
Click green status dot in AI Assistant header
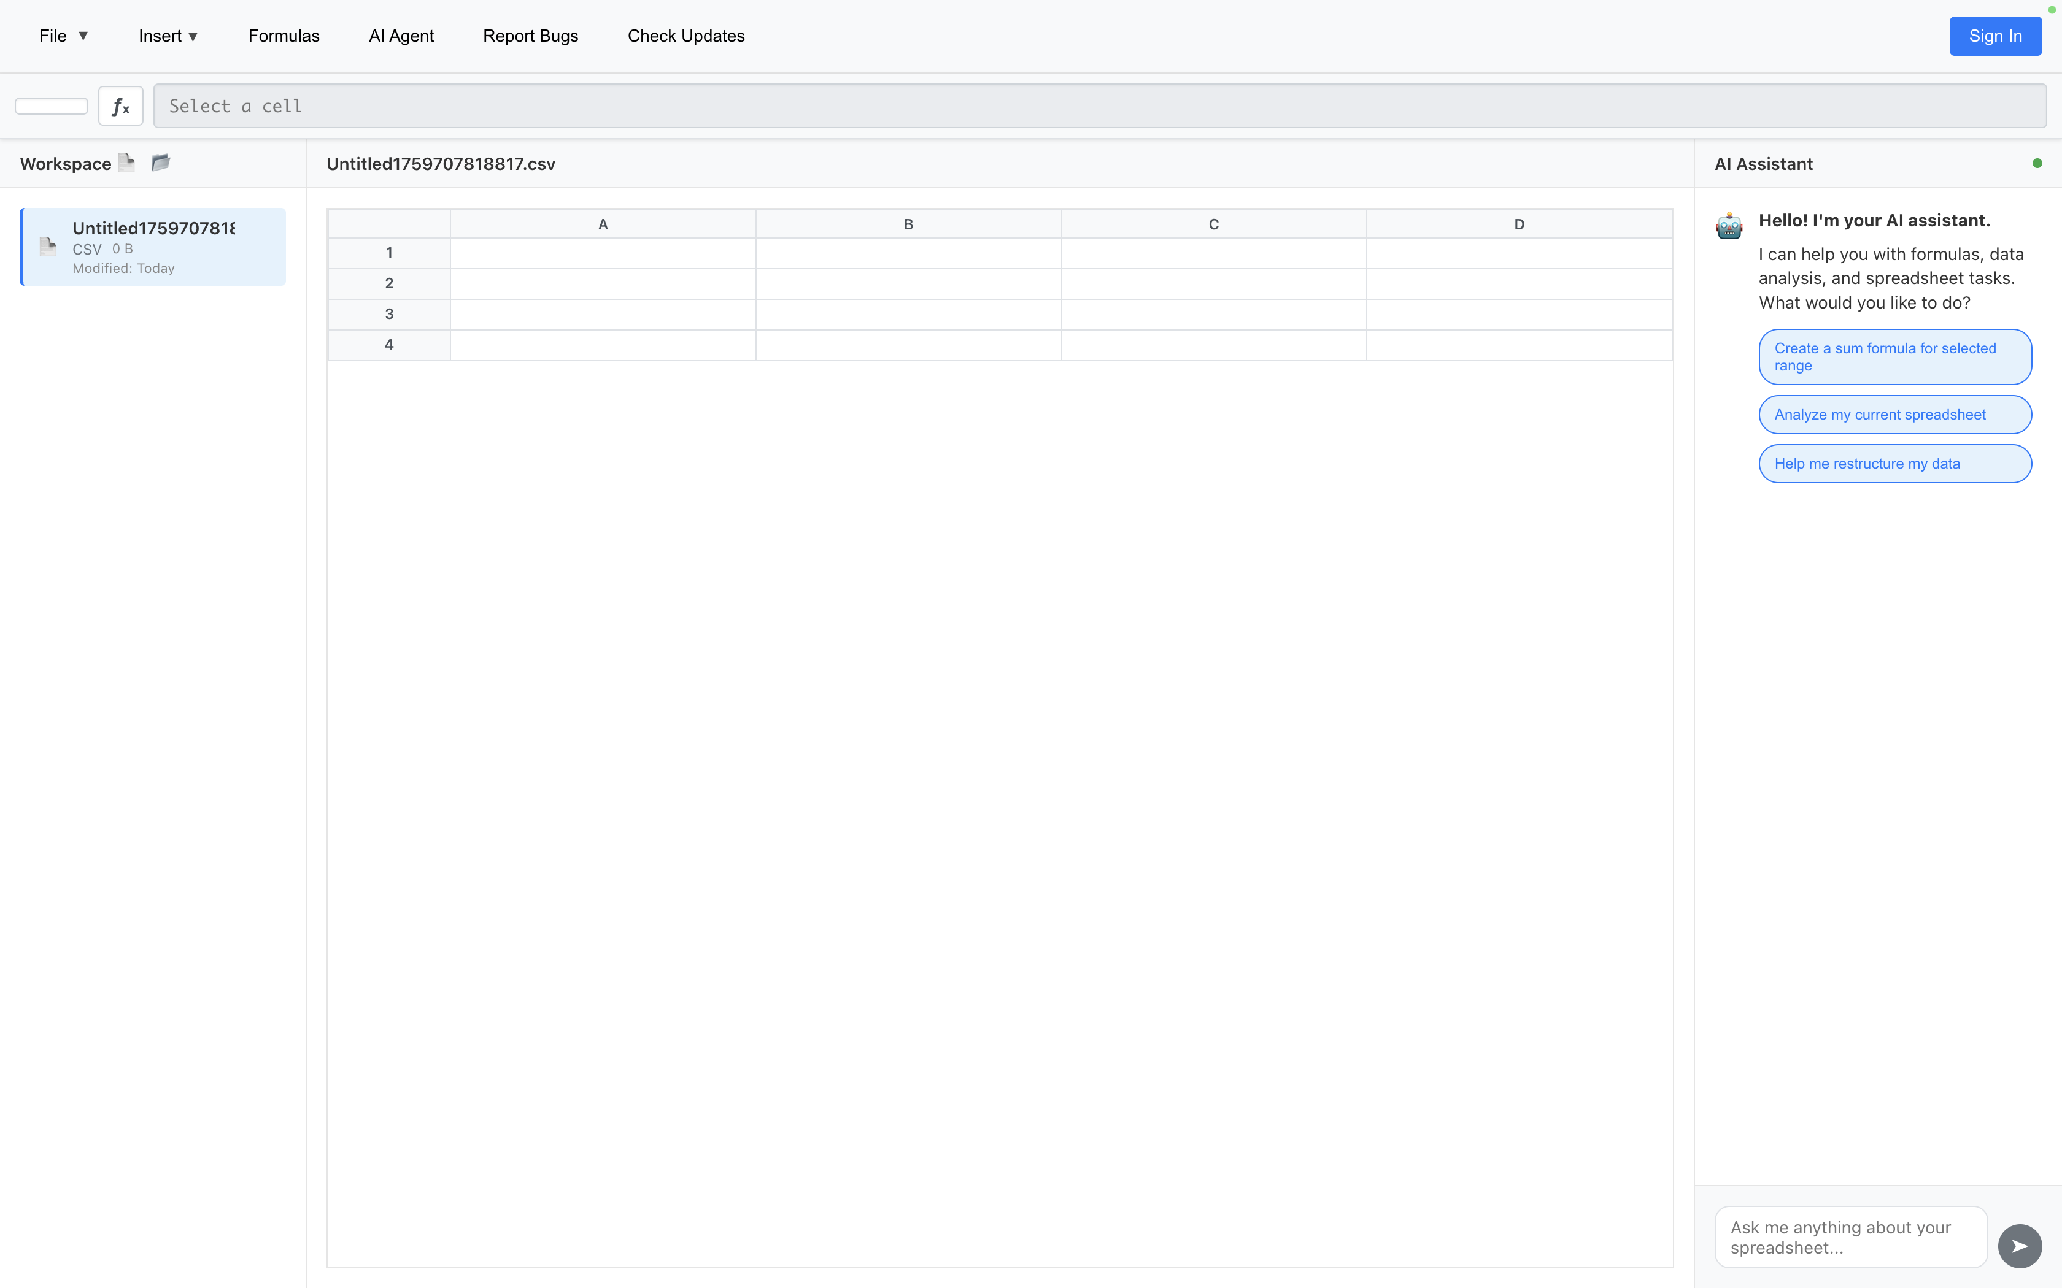tap(2036, 164)
